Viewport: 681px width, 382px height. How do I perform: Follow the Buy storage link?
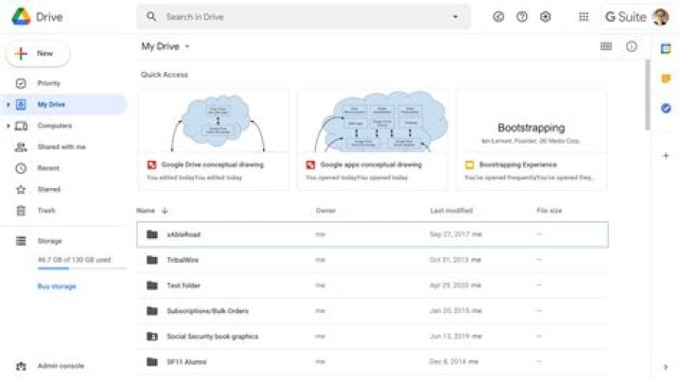click(x=57, y=286)
